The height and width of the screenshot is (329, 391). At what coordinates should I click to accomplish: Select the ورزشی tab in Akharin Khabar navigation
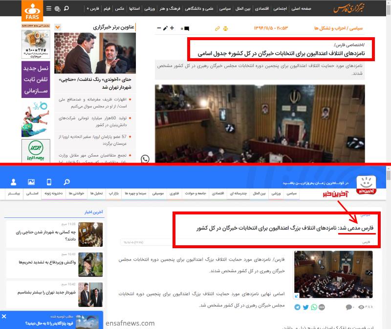coord(277,194)
